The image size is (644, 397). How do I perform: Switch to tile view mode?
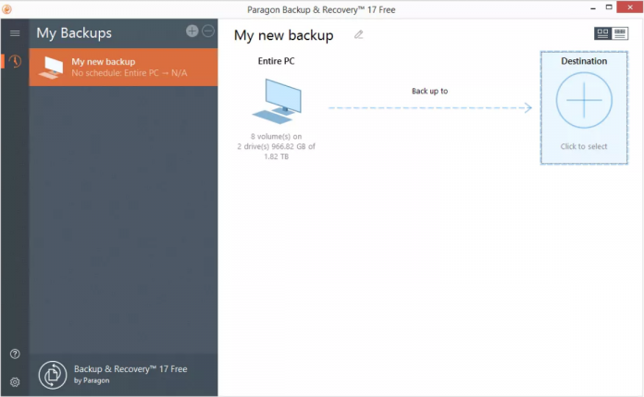[602, 33]
